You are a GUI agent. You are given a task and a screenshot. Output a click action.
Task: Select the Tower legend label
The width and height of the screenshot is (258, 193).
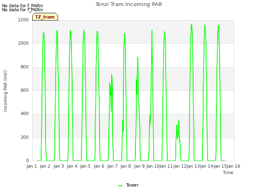pos(132,185)
